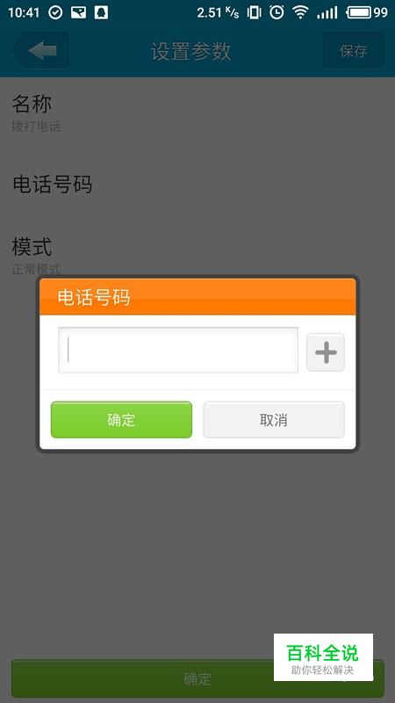The height and width of the screenshot is (703, 395).
Task: Open the 电话号码 setting row
Action: click(197, 184)
